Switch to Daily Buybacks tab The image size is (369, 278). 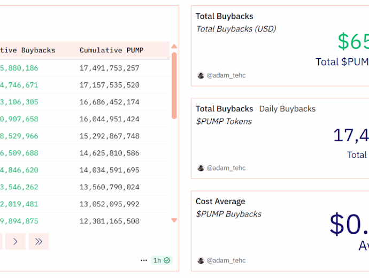coord(287,109)
